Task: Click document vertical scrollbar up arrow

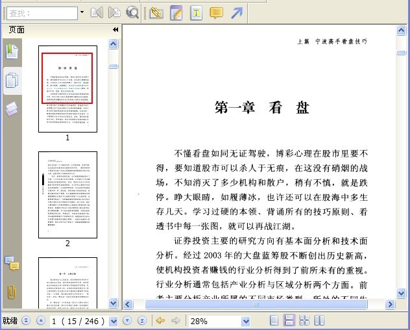Action: coord(401,31)
